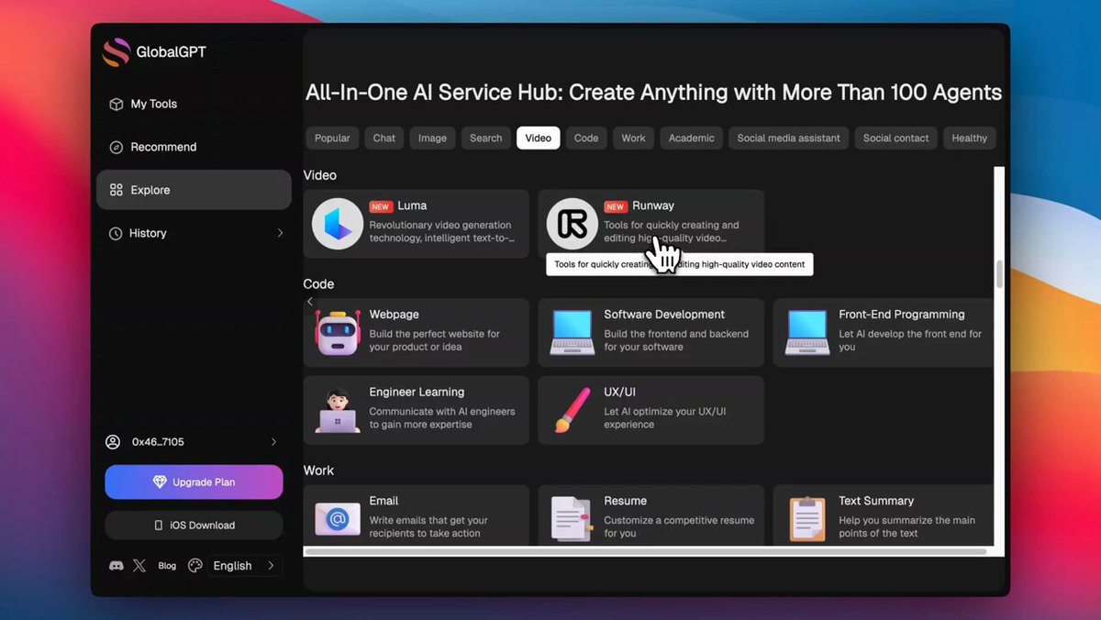Open the Luma video tool card
The width and height of the screenshot is (1101, 620).
[417, 224]
